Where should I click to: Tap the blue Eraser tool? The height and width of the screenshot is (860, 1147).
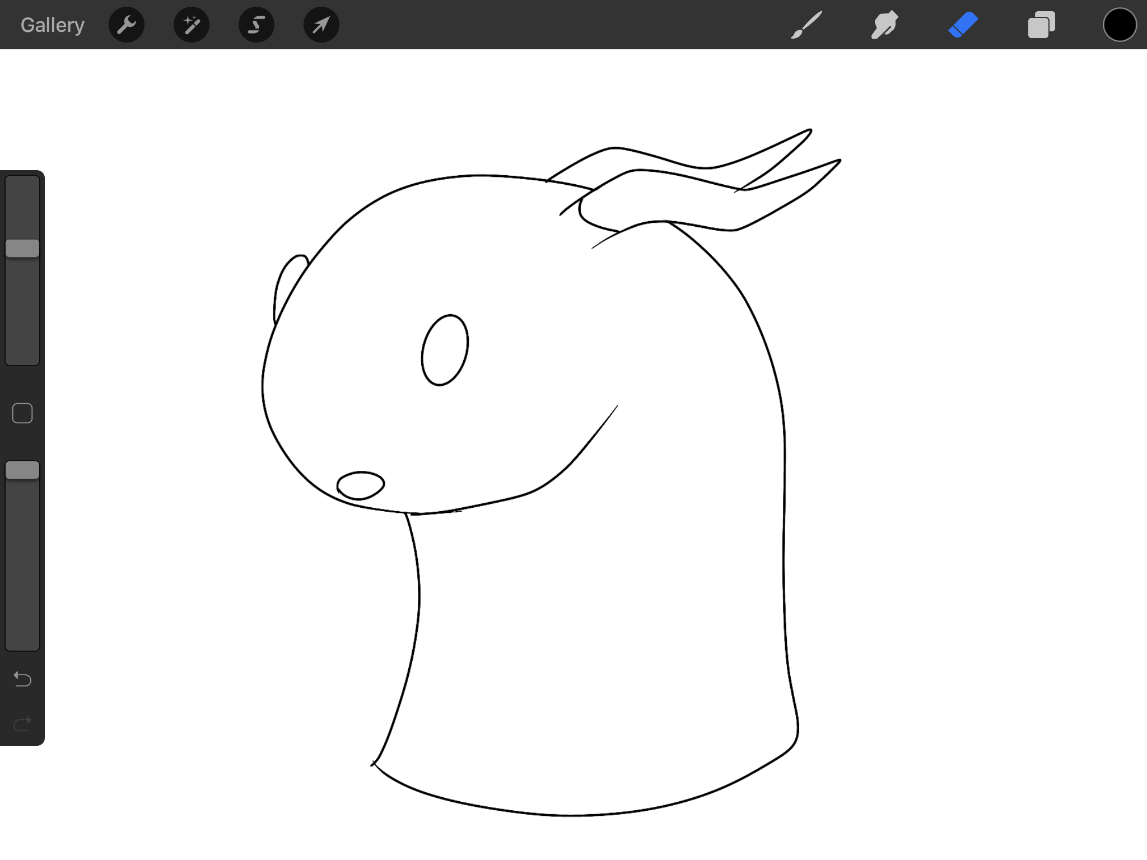963,25
